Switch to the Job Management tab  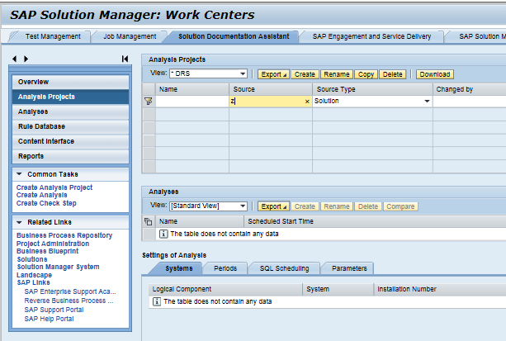[130, 36]
